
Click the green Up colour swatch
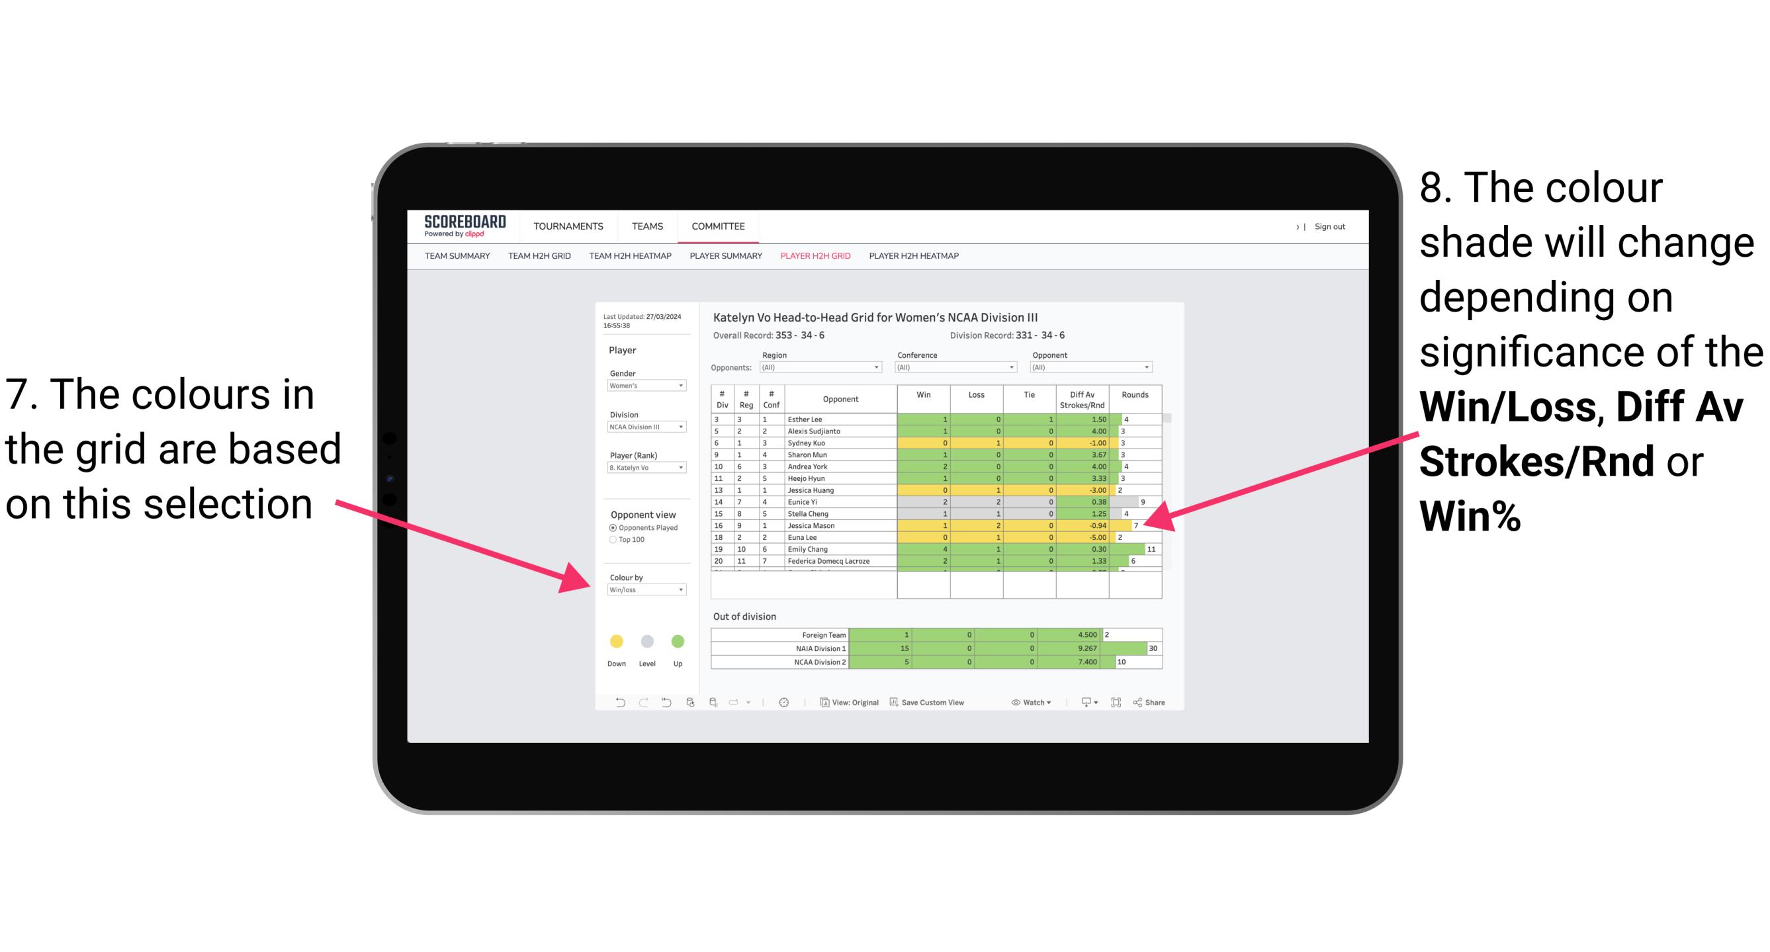(679, 641)
